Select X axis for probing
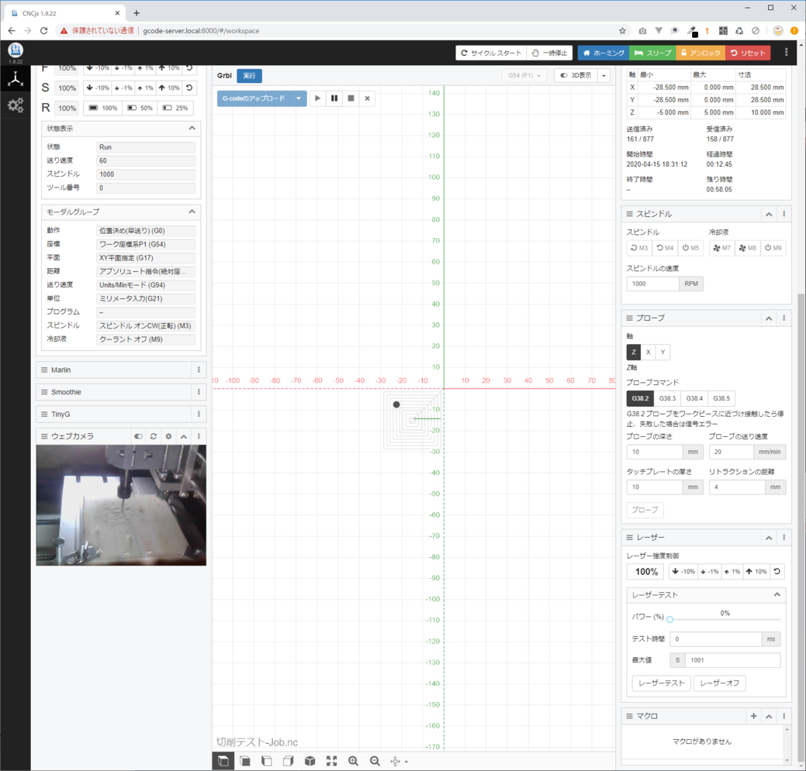This screenshot has height=771, width=806. (x=648, y=352)
